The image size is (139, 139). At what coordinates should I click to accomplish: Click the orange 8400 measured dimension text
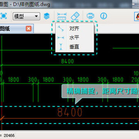[x=69, y=112]
